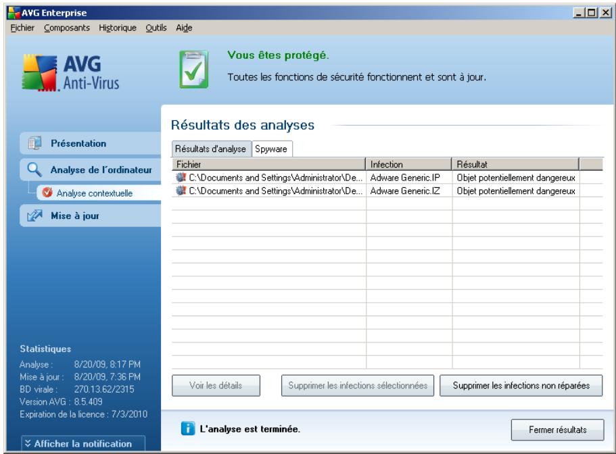Open the Fichier menu
The width and height of the screenshot is (616, 454).
[22, 28]
